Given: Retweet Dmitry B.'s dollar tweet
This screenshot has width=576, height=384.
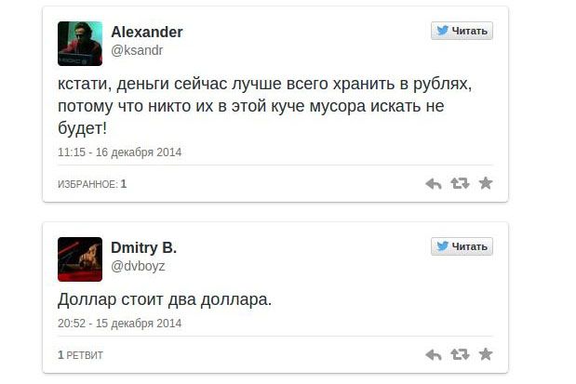Looking at the screenshot, I should point(460,355).
